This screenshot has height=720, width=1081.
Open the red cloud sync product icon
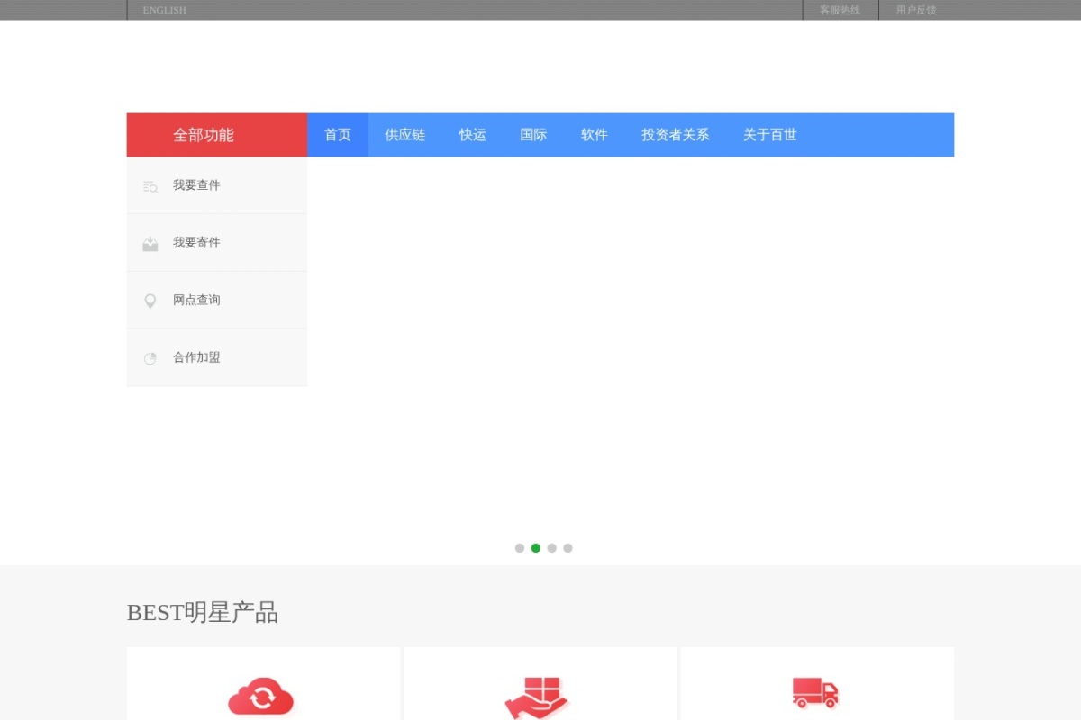coord(261,697)
